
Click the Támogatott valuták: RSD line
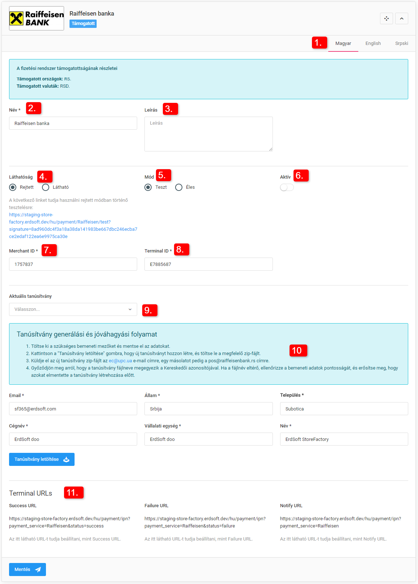pos(43,86)
